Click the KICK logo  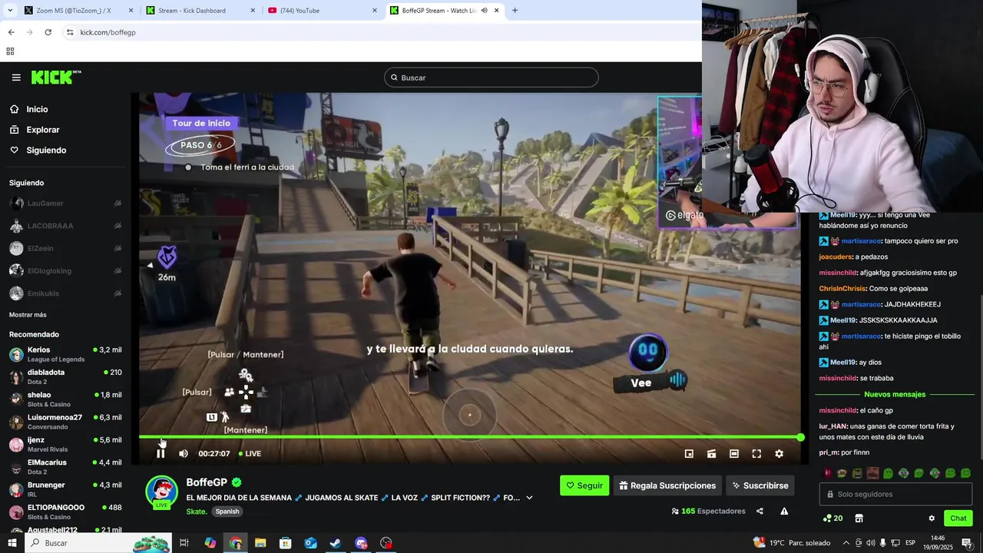(55, 78)
